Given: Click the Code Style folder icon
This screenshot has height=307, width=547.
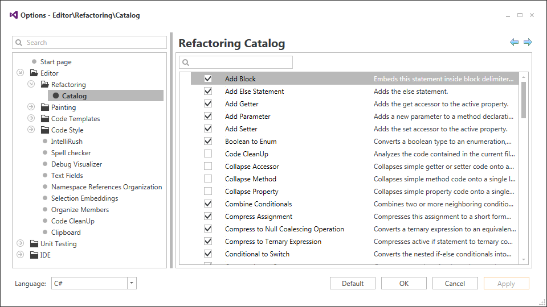Looking at the screenshot, I should 46,130.
